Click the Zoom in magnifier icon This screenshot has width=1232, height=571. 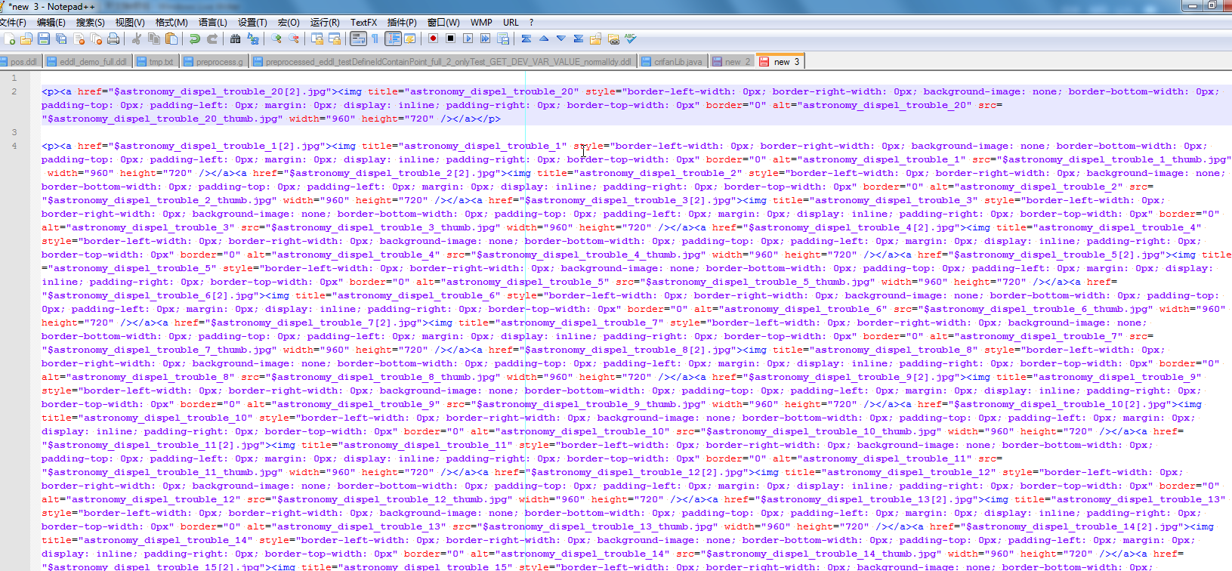tap(276, 39)
